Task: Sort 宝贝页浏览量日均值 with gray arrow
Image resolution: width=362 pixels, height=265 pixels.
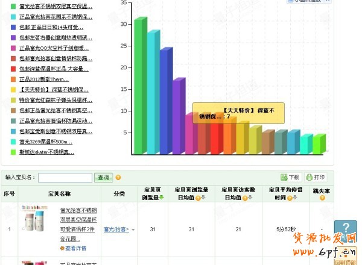Action: 203,198
